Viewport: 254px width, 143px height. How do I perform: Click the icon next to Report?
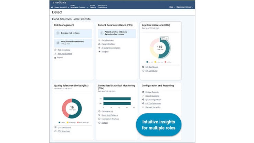point(55,58)
